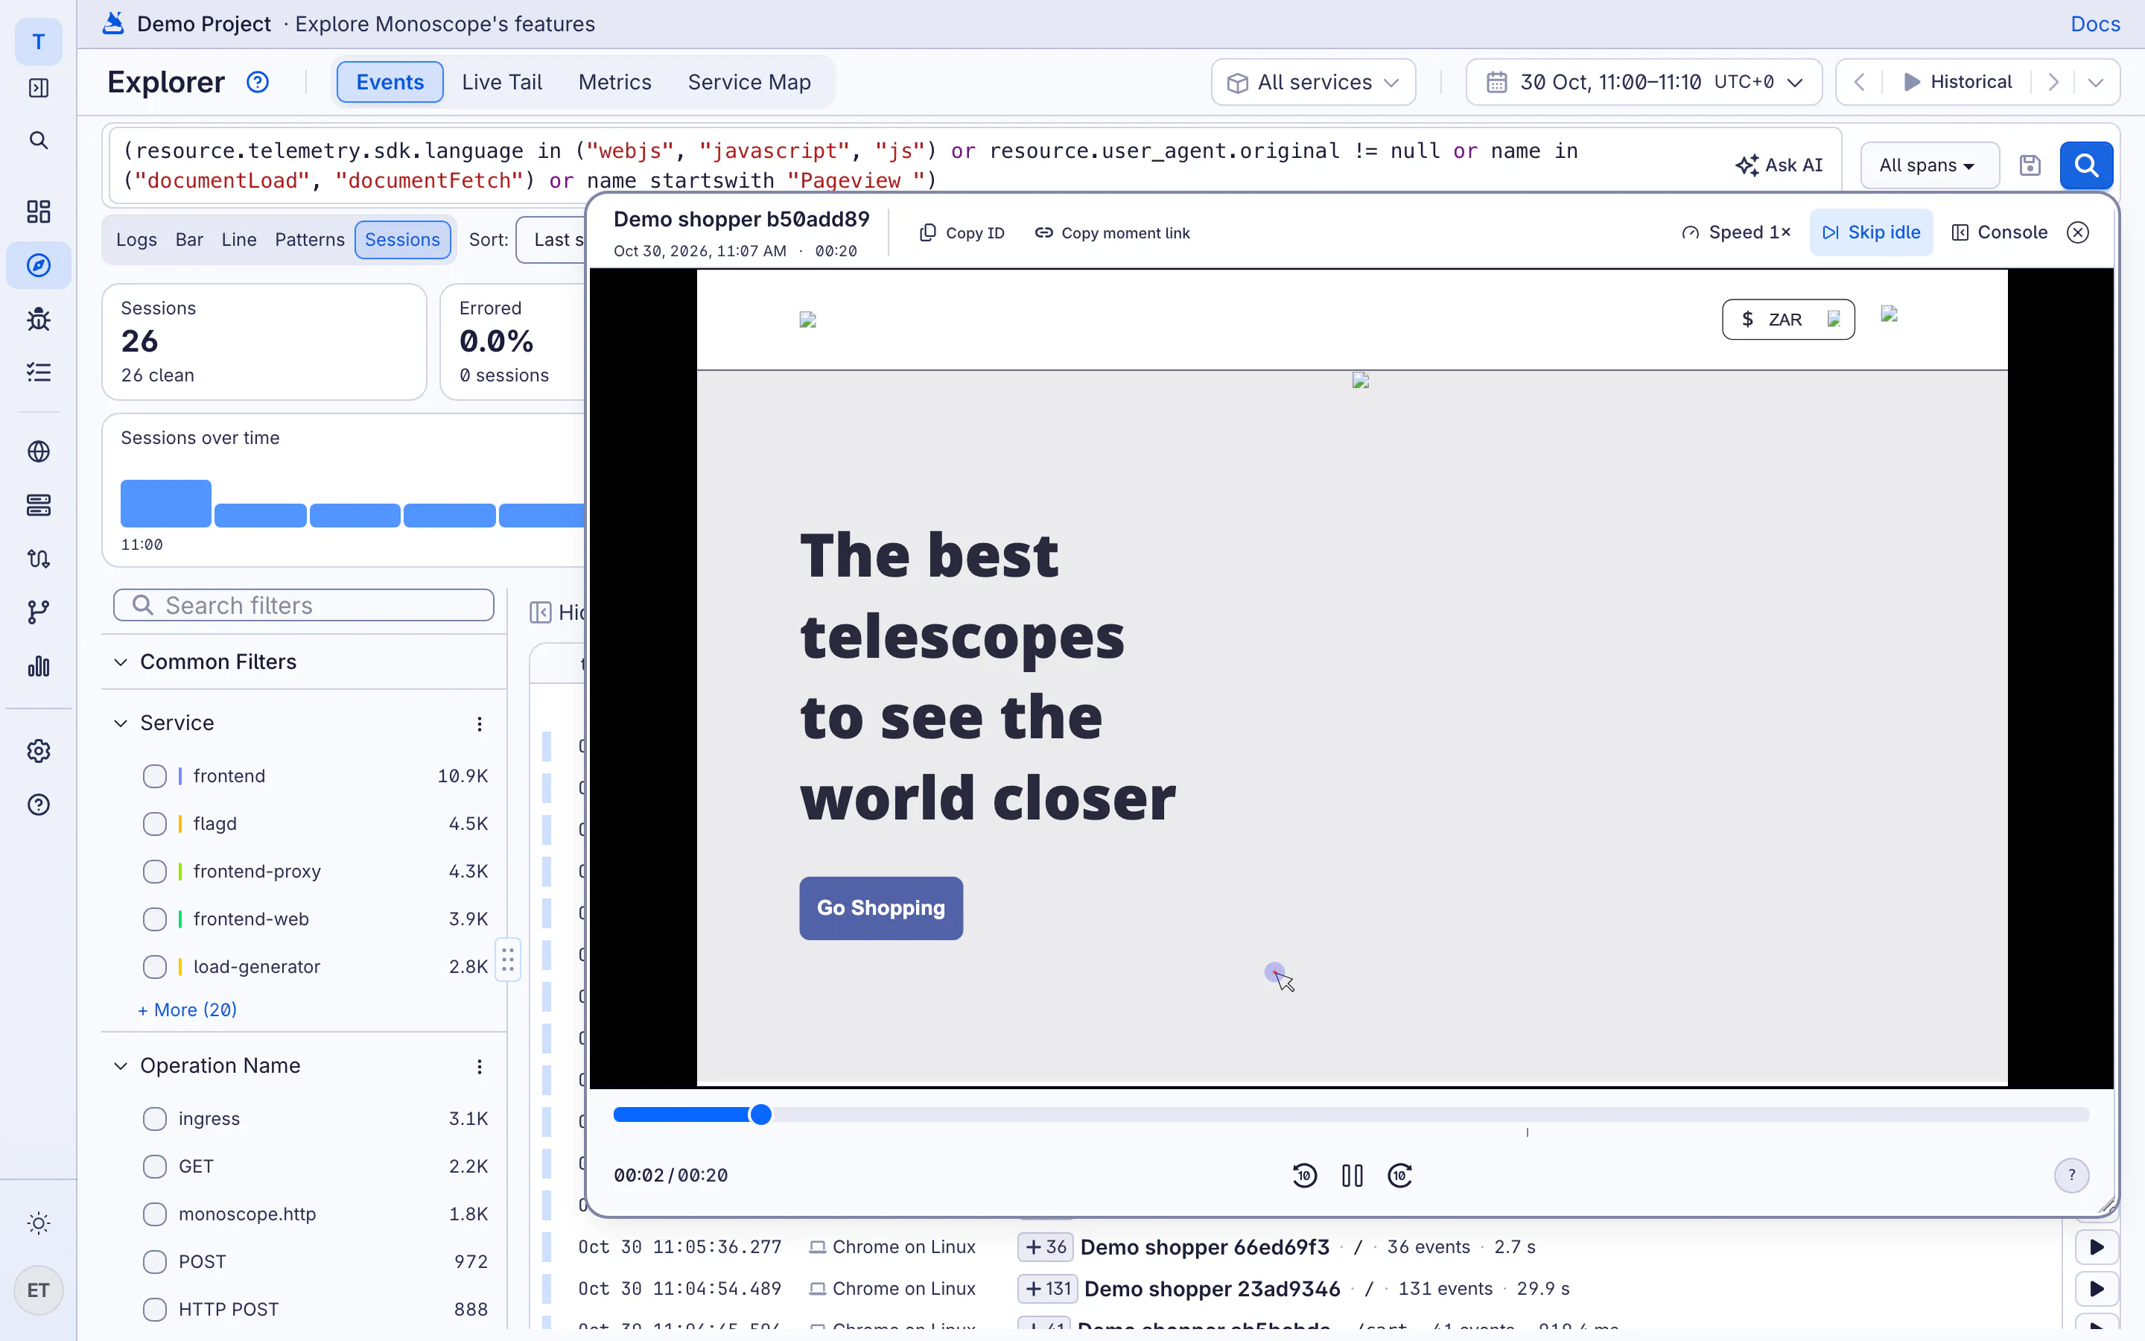Open the dashboards grid icon in sidebar
The image size is (2145, 1341).
(x=38, y=211)
